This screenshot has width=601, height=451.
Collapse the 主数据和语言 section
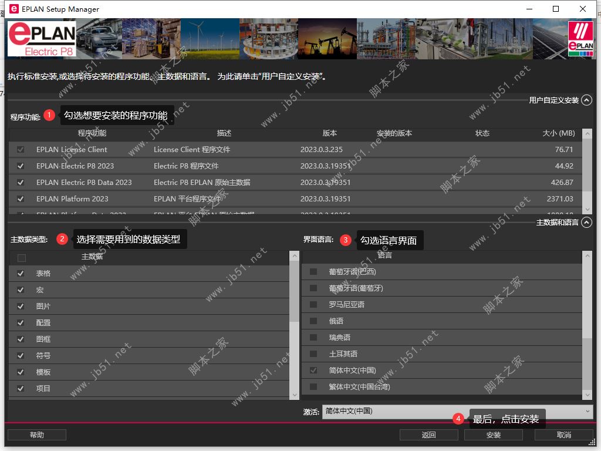[x=586, y=223]
